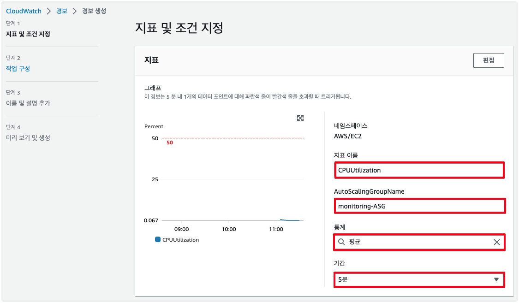The height and width of the screenshot is (303, 519).
Task: Click the CPUUtilization legend color swatch
Action: pos(158,239)
